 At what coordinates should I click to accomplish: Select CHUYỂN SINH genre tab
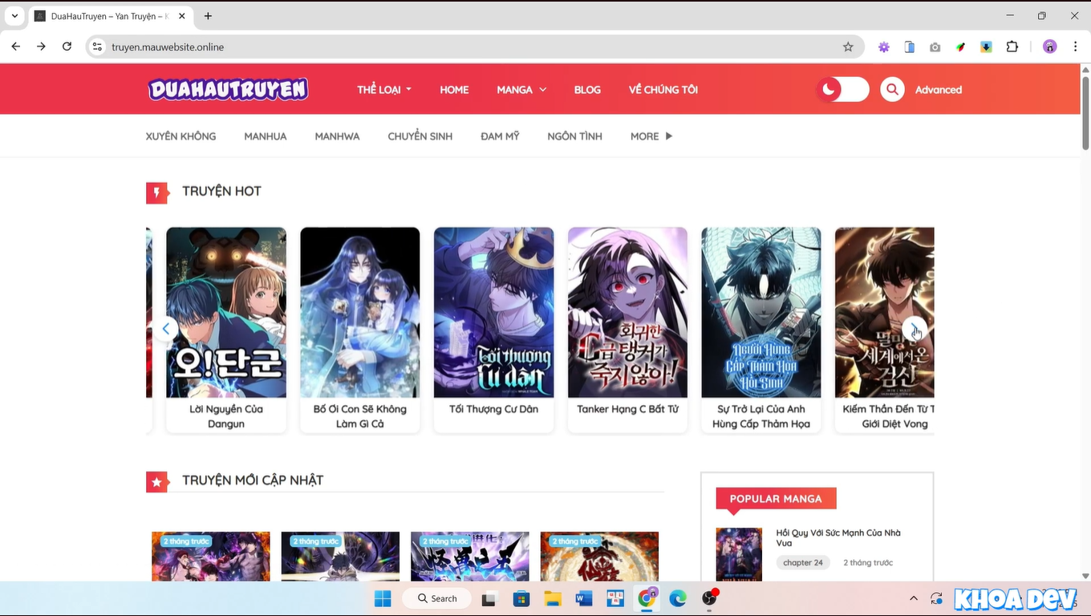[x=420, y=136]
